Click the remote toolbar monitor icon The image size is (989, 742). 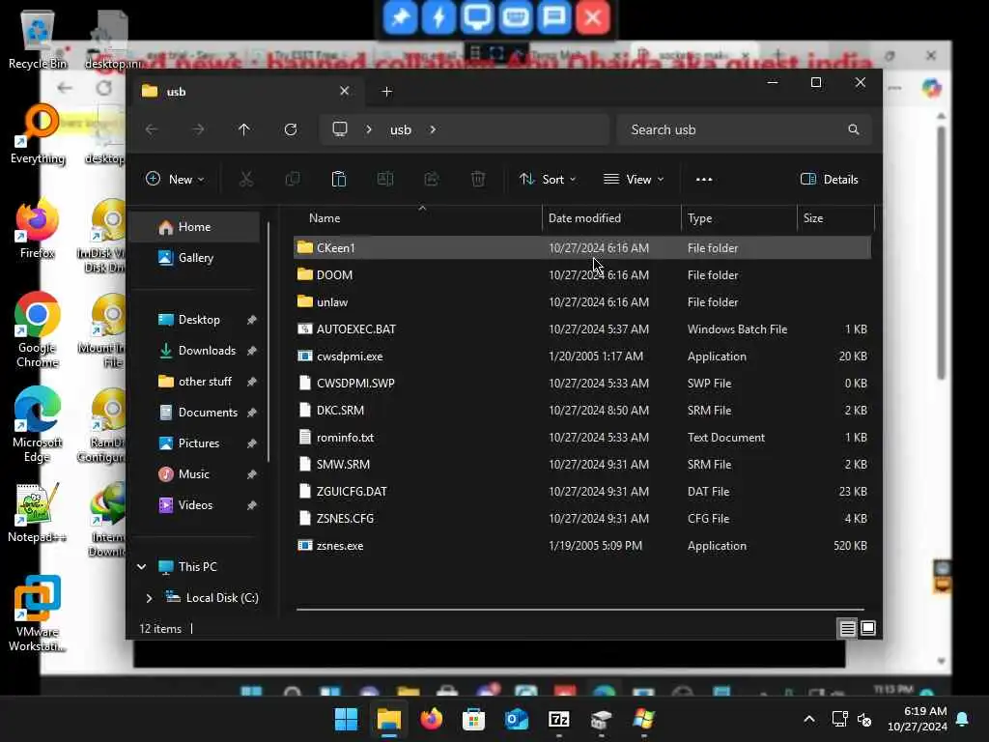point(477,17)
